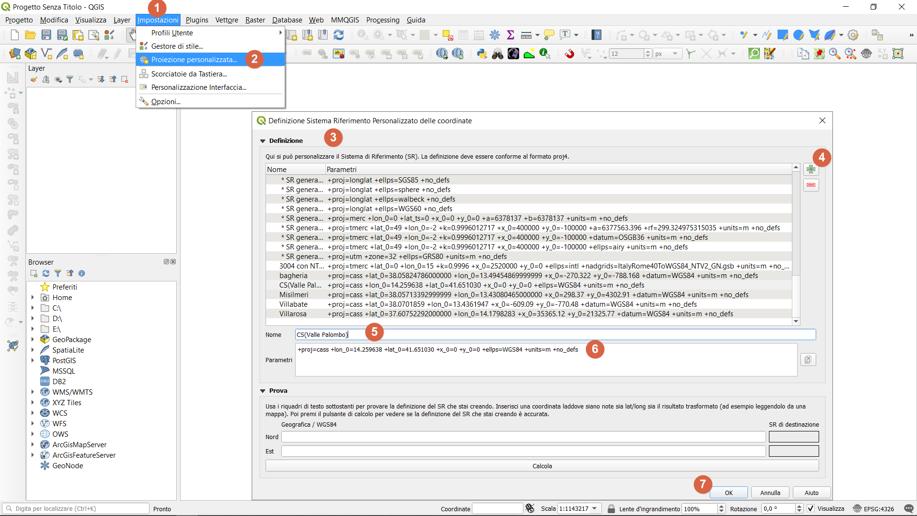The height and width of the screenshot is (516, 917).
Task: Click the Refresh icon in Browser panel
Action: coord(46,273)
